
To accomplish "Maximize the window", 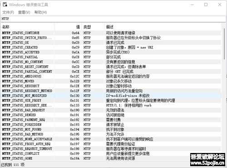I will [206, 5].
